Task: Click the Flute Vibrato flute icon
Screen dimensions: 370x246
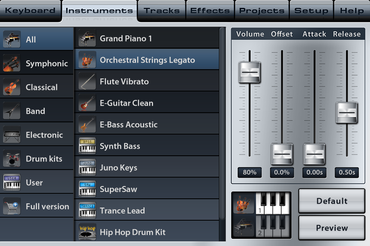Action: pyautogui.click(x=87, y=81)
